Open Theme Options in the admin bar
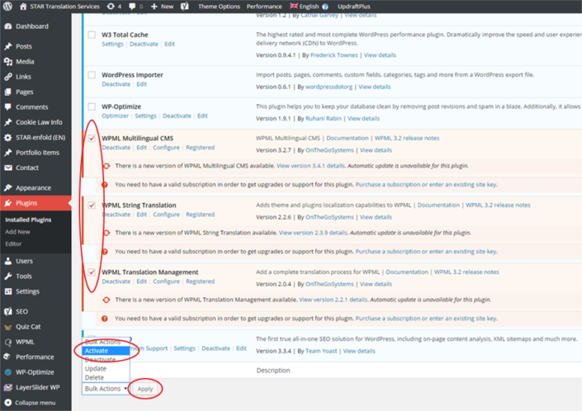Screen dimensions: 582x411 point(220,6)
